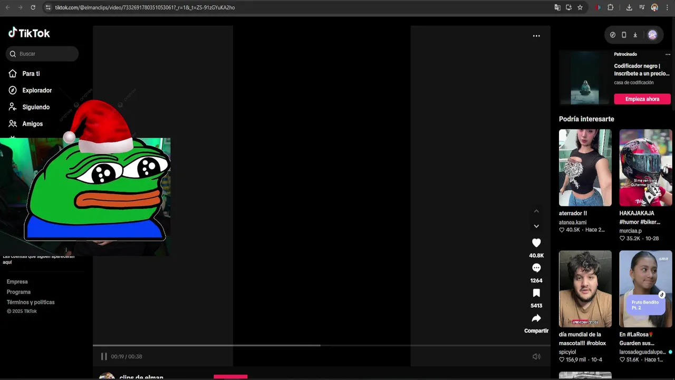Click the 5413 saves count
Screen dimensions: 675x380
click(536, 306)
